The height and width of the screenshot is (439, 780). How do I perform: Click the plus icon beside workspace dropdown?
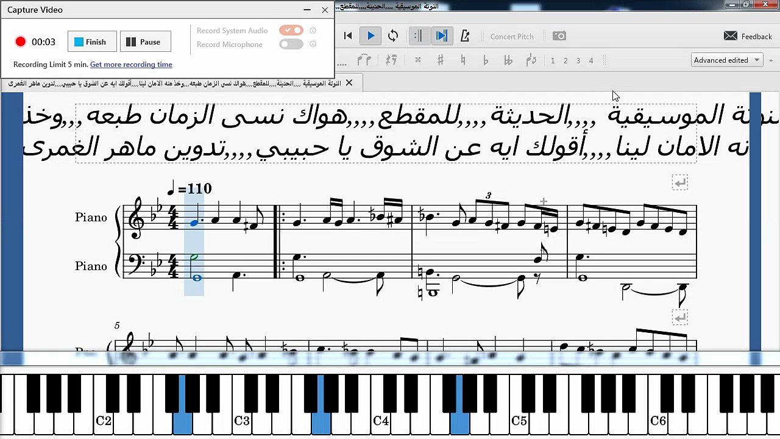click(771, 60)
